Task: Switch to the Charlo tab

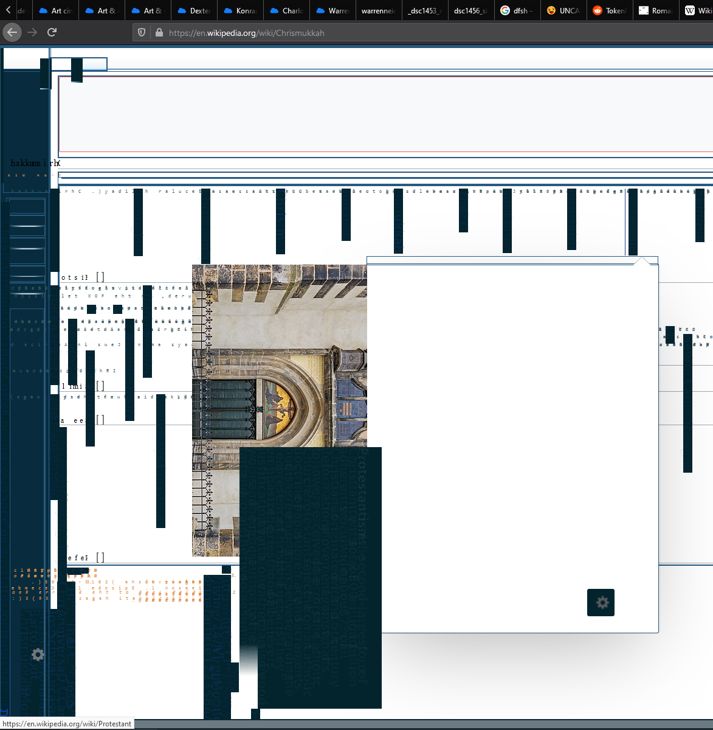Action: tap(286, 10)
